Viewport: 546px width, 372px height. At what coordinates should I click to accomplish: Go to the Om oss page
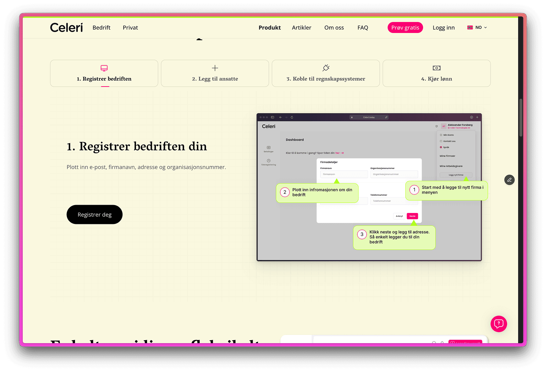[334, 27]
